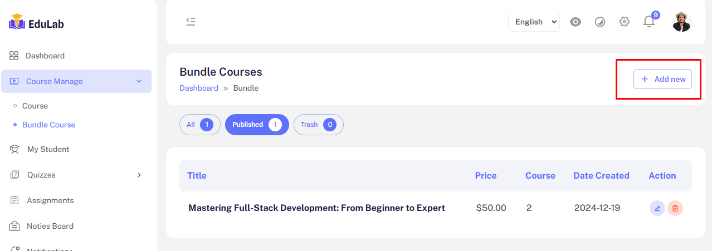Follow the Dashboard breadcrumb link
Image resolution: width=712 pixels, height=251 pixels.
click(199, 88)
